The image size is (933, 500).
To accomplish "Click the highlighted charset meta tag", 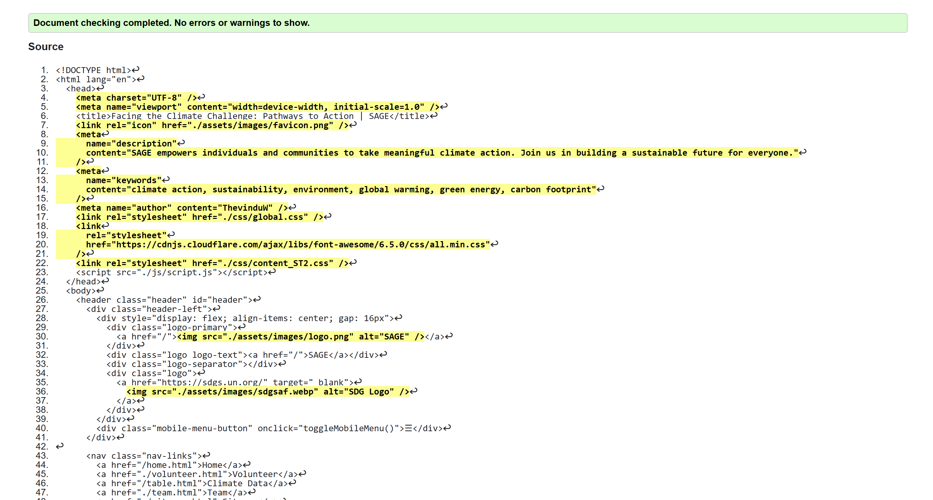I will point(136,97).
